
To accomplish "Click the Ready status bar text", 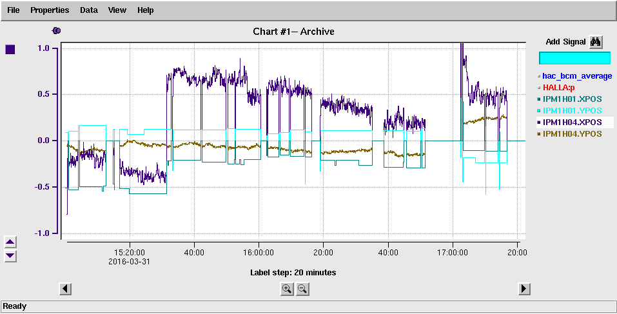I will point(15,306).
